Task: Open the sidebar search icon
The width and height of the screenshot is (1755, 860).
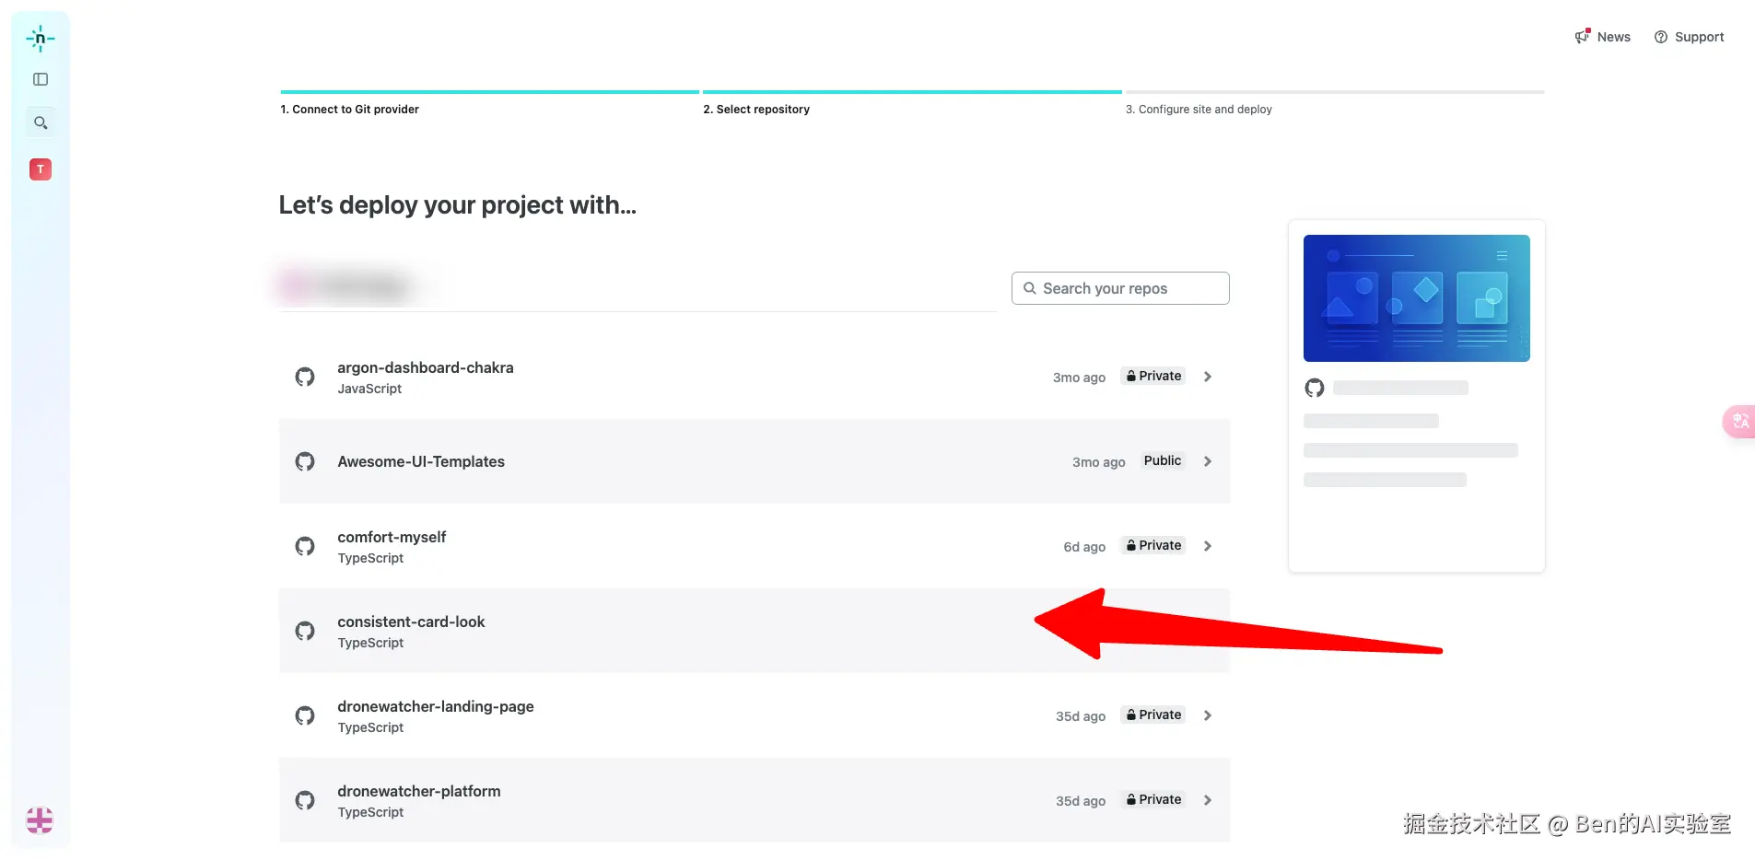Action: (41, 122)
